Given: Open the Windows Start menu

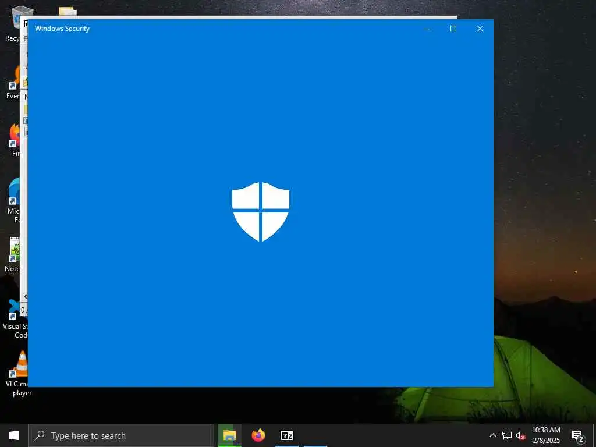Looking at the screenshot, I should tap(14, 435).
